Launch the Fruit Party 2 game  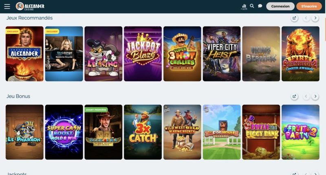point(300,132)
